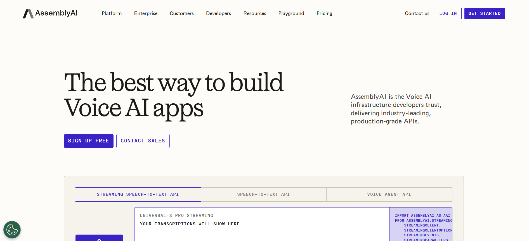Image resolution: width=529 pixels, height=241 pixels.
Task: Click the Log In button
Action: [x=448, y=13]
